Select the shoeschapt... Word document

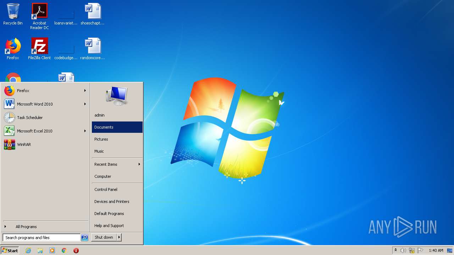click(93, 14)
